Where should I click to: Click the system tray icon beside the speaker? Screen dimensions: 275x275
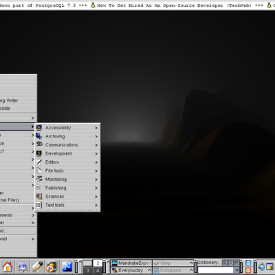pyautogui.click(x=269, y=267)
